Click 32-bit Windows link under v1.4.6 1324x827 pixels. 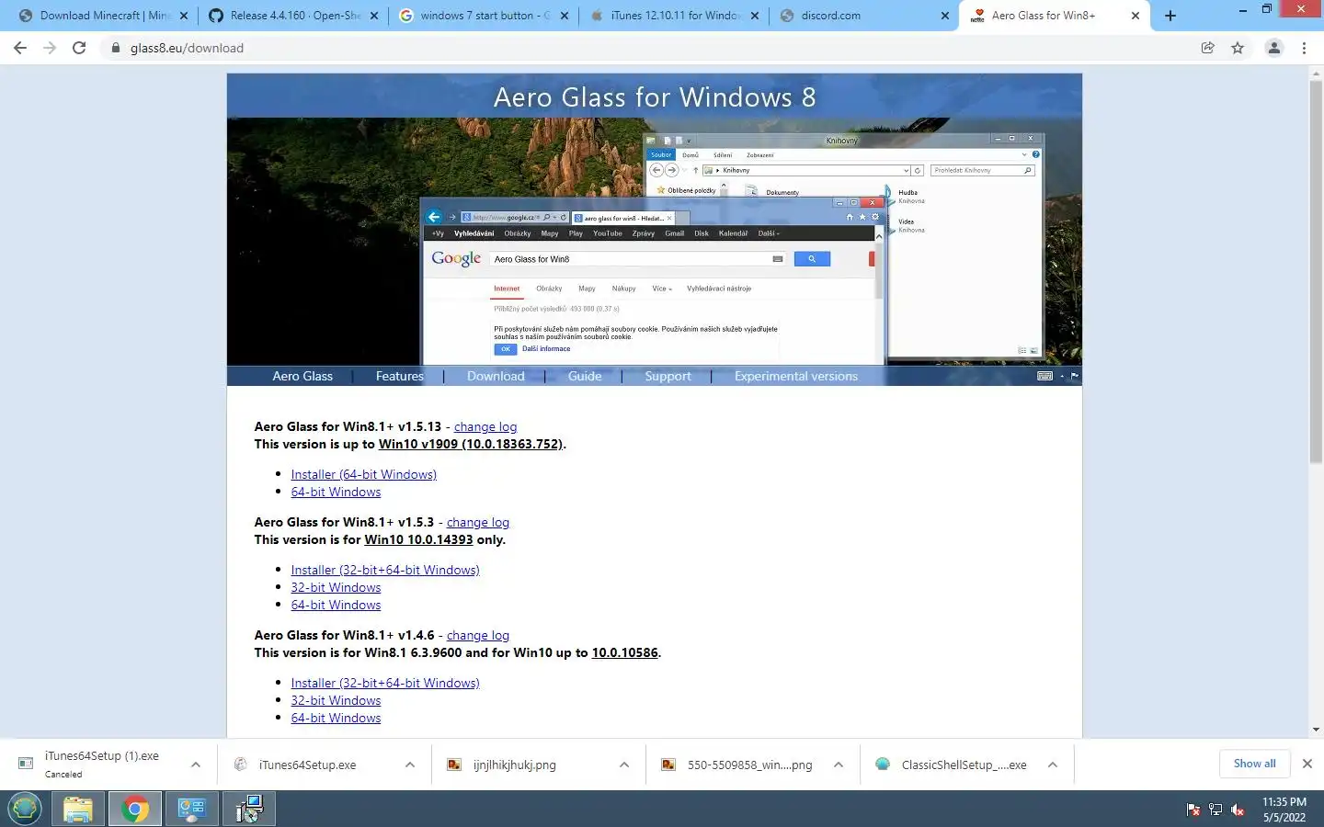coord(336,700)
